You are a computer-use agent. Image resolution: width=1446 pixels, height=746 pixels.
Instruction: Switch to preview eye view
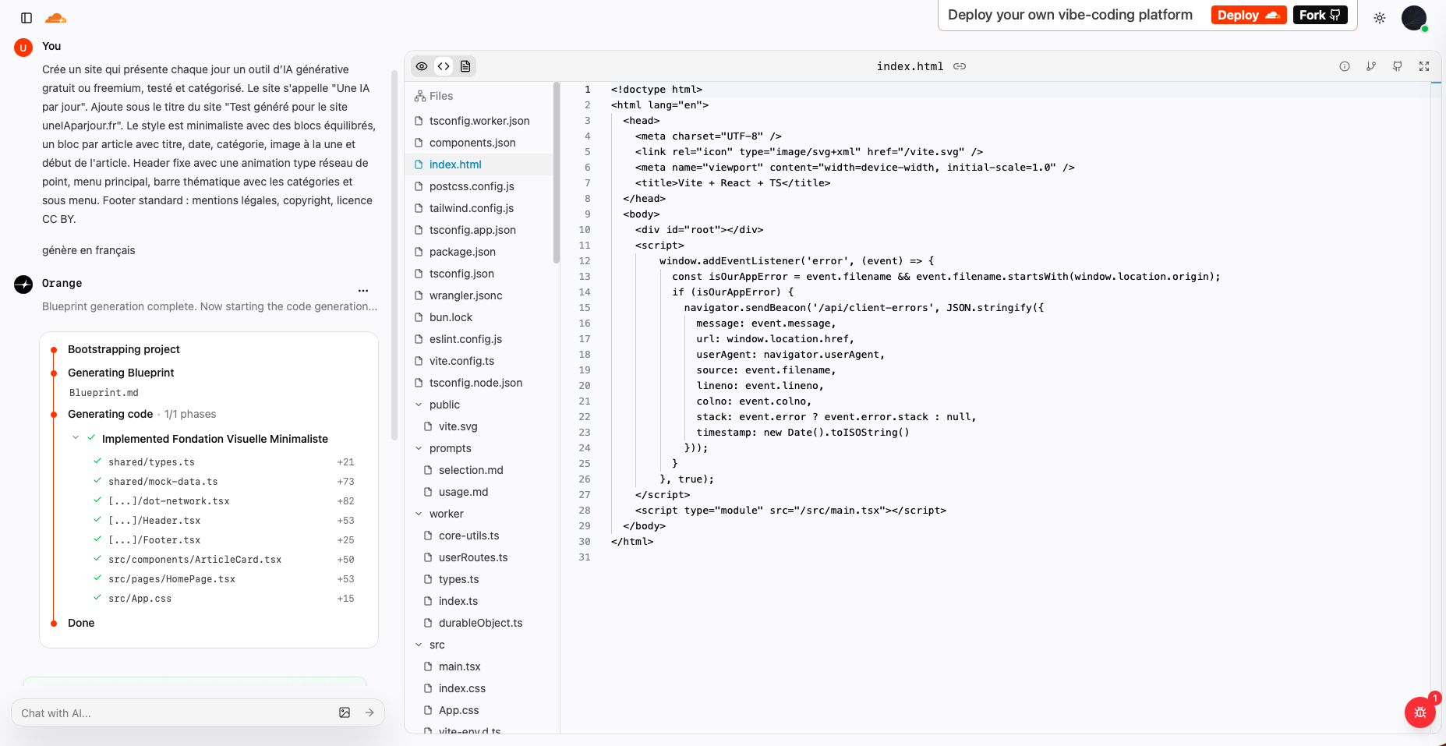click(422, 66)
